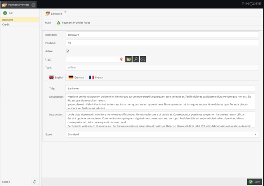Click the money bag Payment Provider Rules icon
Screen dimensions: 264x186
coord(58,22)
